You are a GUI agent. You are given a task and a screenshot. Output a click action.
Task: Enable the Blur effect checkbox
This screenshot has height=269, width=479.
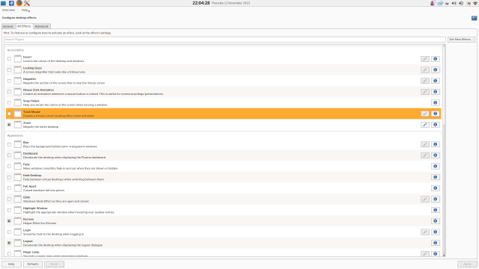pyautogui.click(x=9, y=144)
